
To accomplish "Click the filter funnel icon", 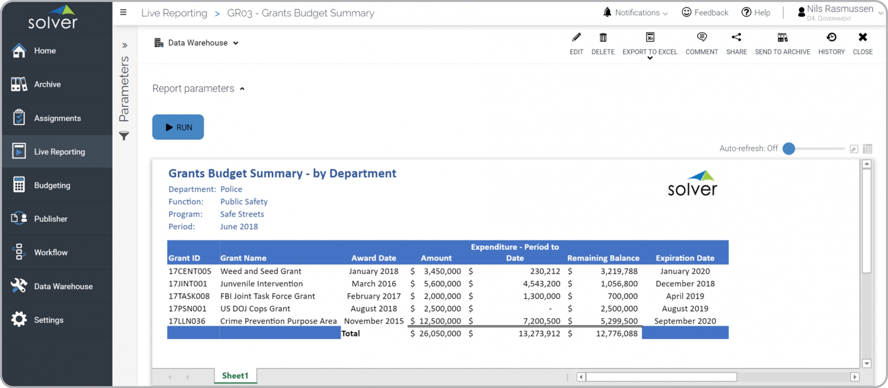I will point(124,136).
